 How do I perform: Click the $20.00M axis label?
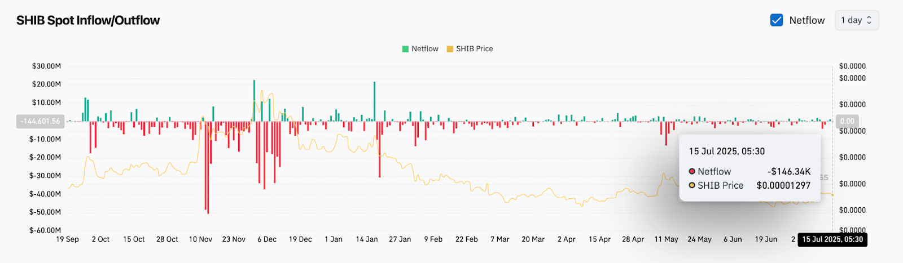point(46,84)
